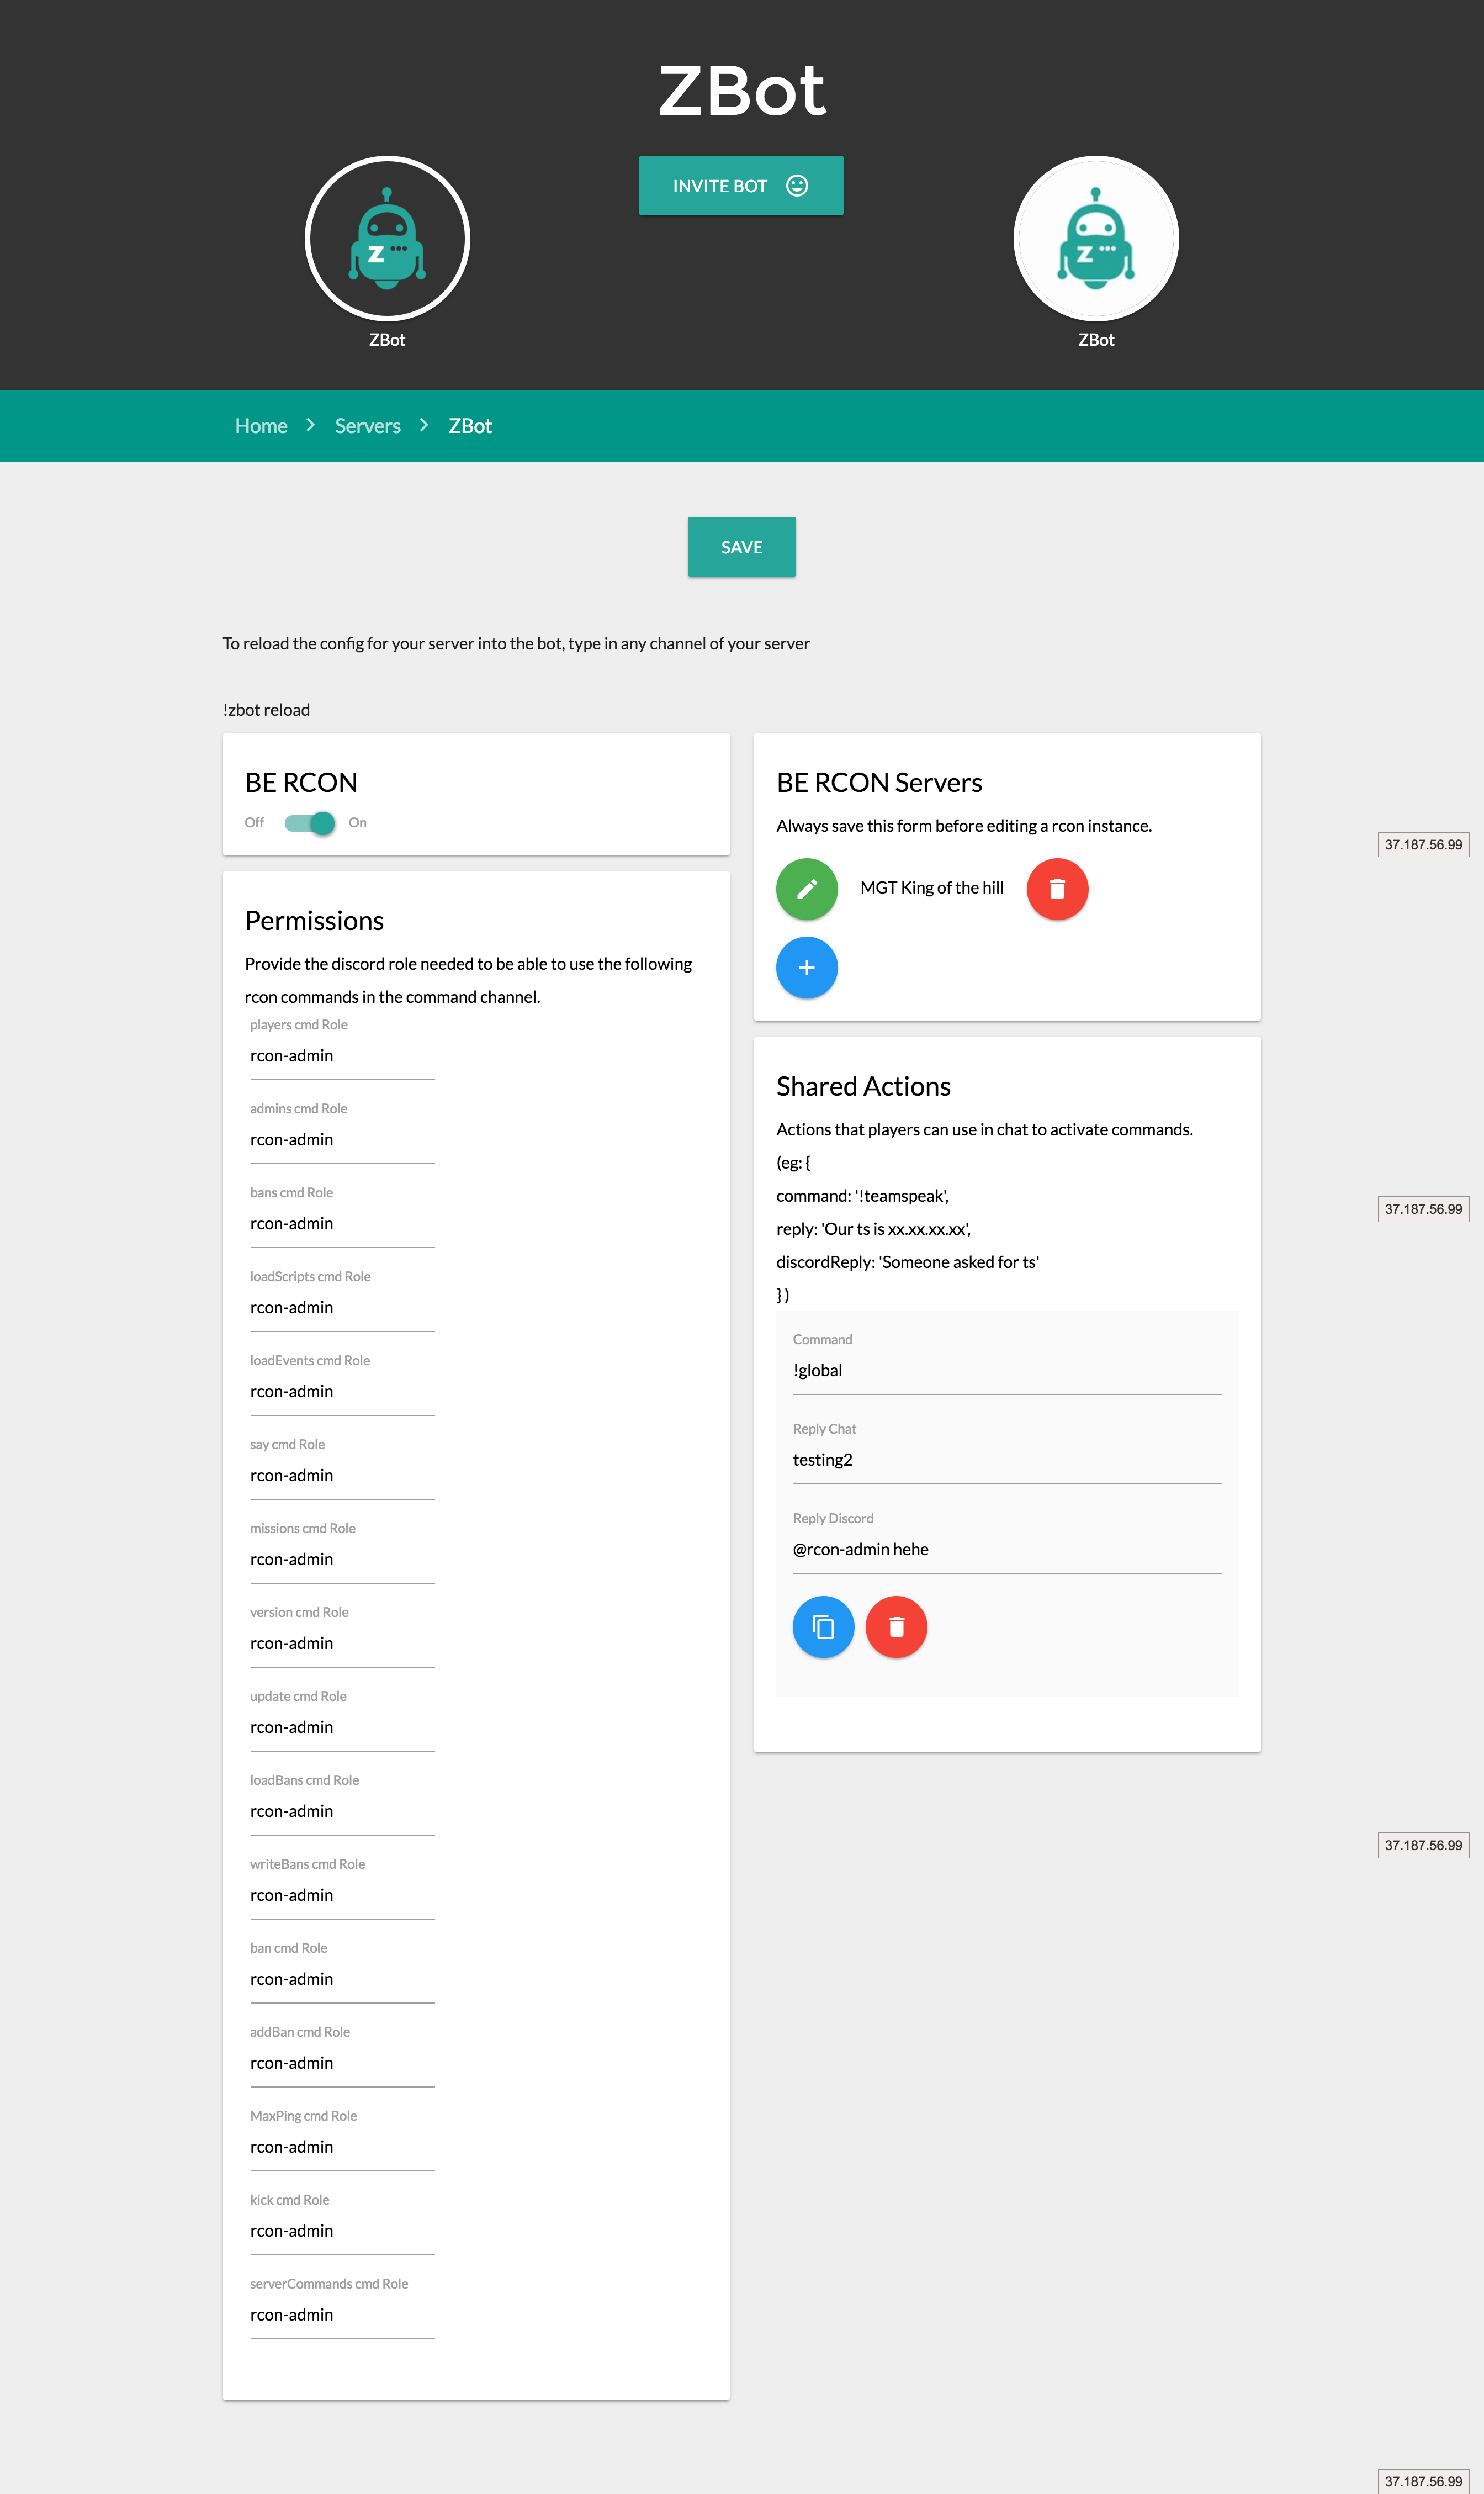1484x2494 pixels.
Task: Select the ZBot breadcrumb menu item
Action: (x=468, y=426)
